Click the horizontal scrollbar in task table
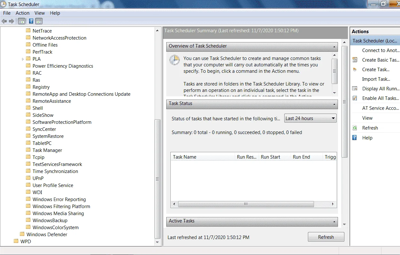400x255 pixels. point(246,204)
